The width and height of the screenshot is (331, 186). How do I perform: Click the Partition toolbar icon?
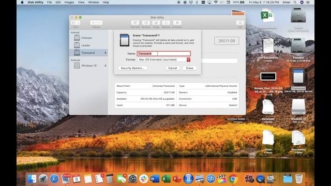point(146,23)
